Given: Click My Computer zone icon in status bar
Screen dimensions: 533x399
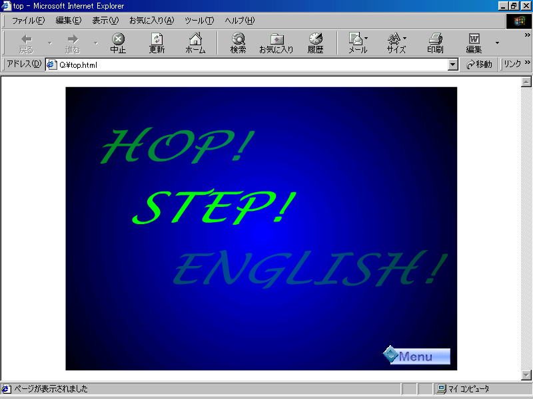Looking at the screenshot, I should 442,389.
